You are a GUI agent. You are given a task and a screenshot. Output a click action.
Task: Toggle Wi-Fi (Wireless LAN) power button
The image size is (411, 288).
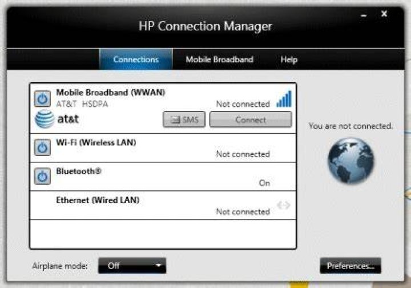(x=42, y=147)
